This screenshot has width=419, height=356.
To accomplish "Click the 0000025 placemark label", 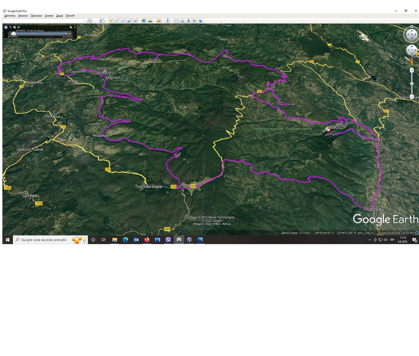I will click(x=104, y=69).
